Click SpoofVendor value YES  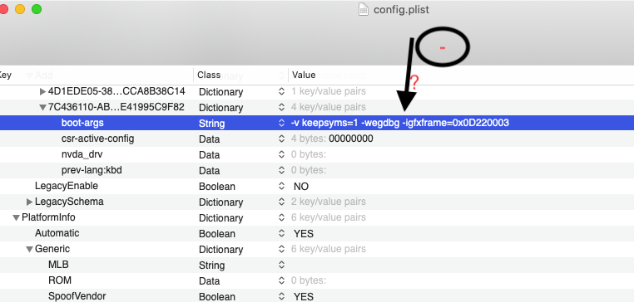(x=304, y=297)
